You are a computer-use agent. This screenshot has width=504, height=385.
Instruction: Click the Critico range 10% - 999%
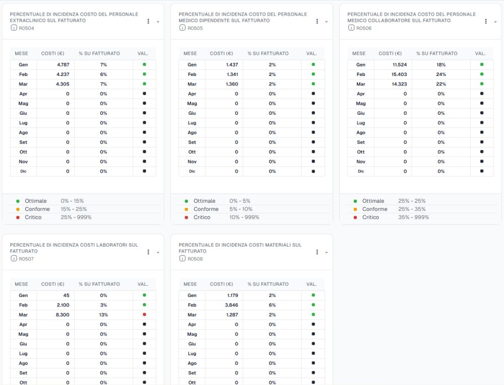[x=244, y=217]
